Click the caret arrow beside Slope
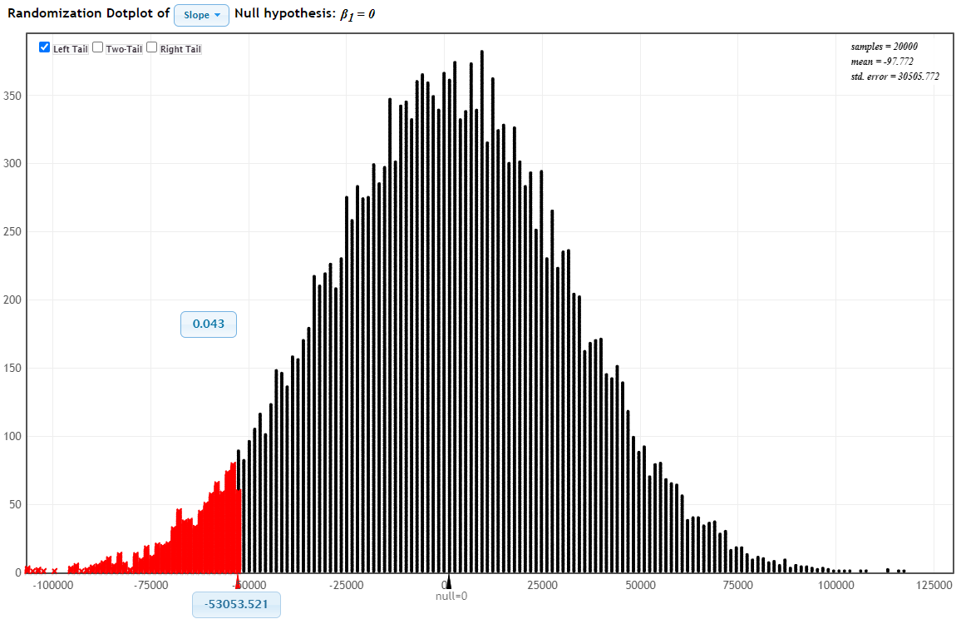The image size is (966, 624). point(218,16)
